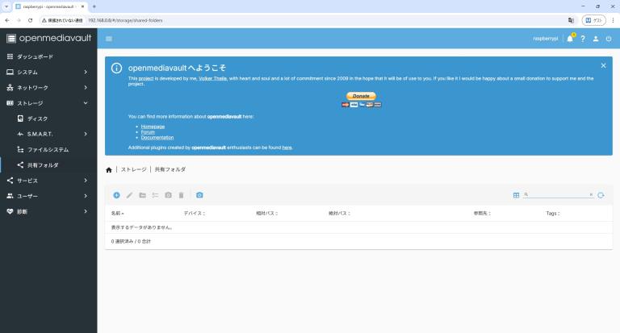The height and width of the screenshot is (333, 620).
Task: Click the delete trash toolbar icon
Action: pyautogui.click(x=181, y=195)
